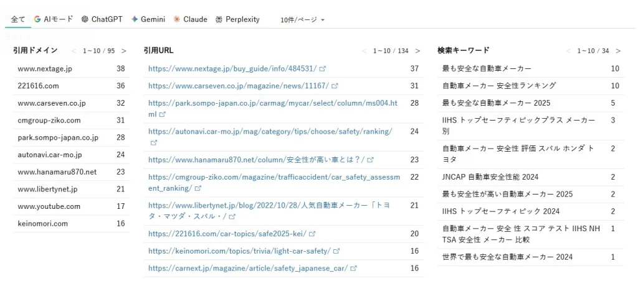The width and height of the screenshot is (638, 294).
Task: Click external-link icon beside safe2025-kei URL
Action: [x=312, y=234]
